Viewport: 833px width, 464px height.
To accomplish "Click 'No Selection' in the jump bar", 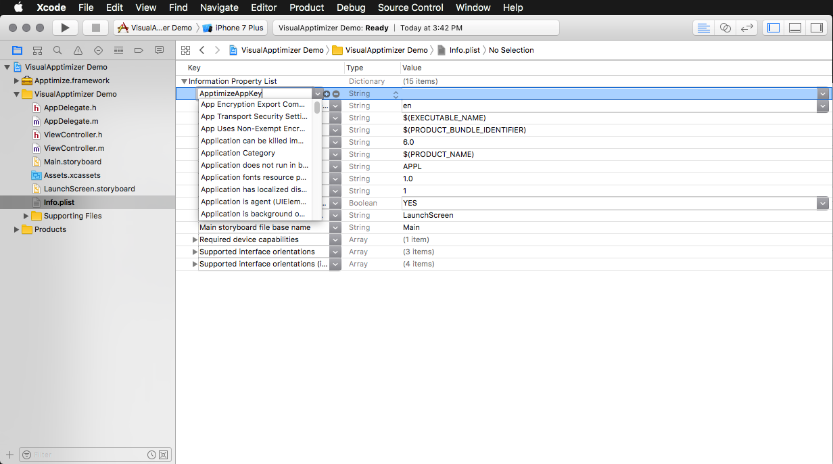I will [511, 50].
